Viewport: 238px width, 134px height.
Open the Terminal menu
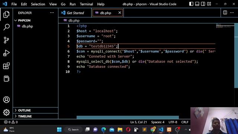click(86, 4)
